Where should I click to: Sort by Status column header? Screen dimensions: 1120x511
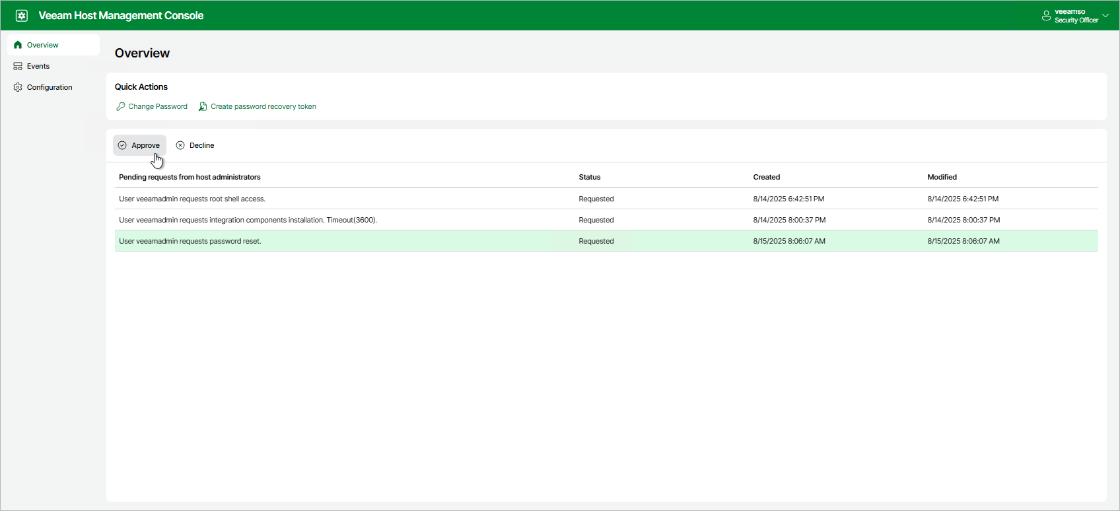[x=590, y=177]
